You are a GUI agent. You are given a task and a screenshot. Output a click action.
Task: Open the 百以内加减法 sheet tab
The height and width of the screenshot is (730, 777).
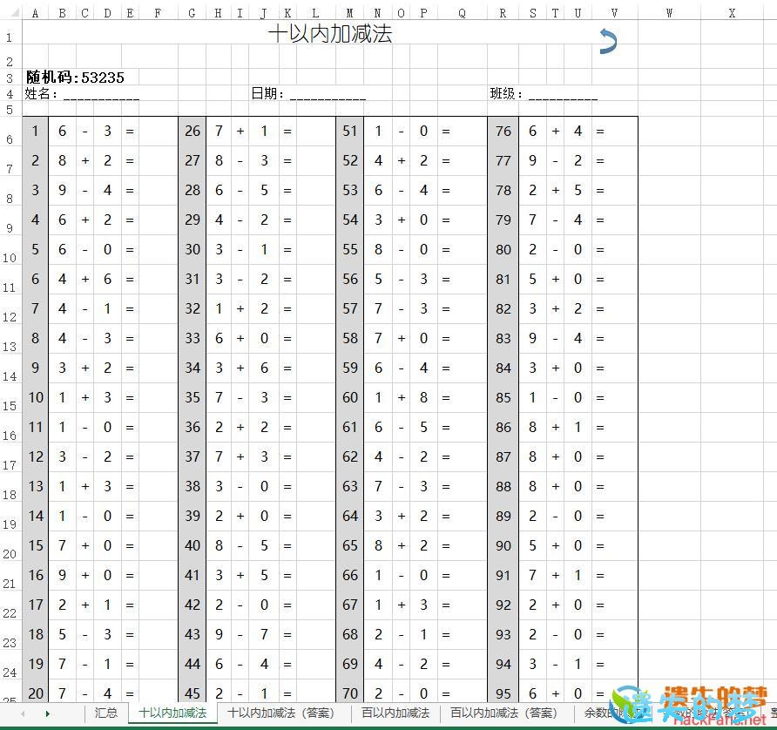coord(395,713)
